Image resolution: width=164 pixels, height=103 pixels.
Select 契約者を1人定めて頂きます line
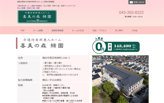(x=57, y=66)
